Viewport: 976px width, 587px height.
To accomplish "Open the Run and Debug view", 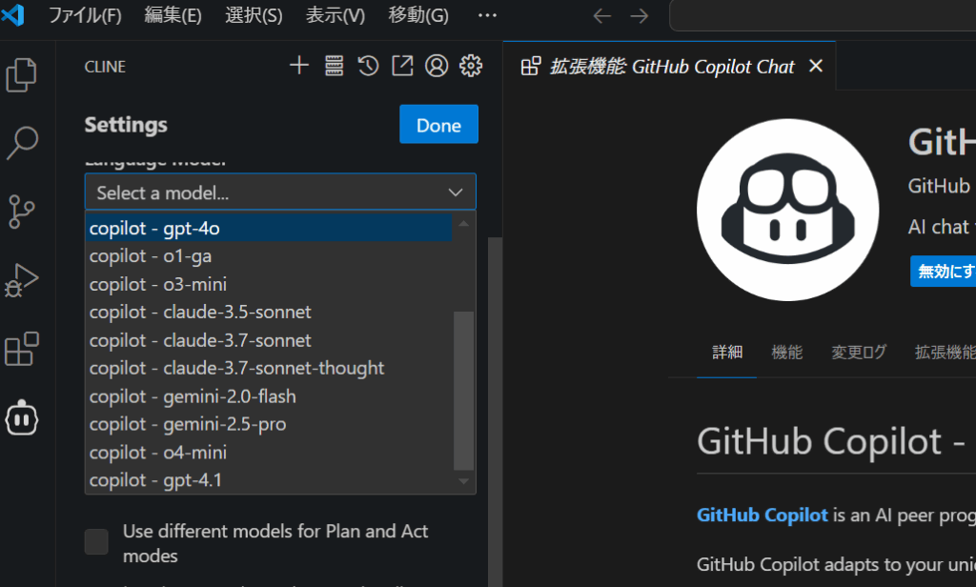I will 22,280.
